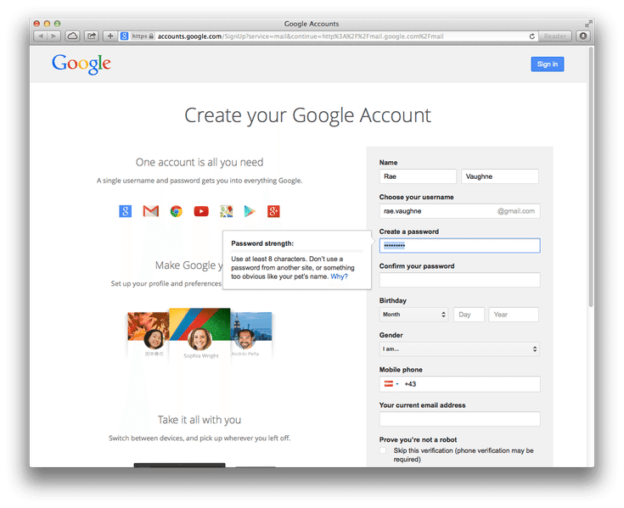Click the Google Search blue icon

(126, 211)
